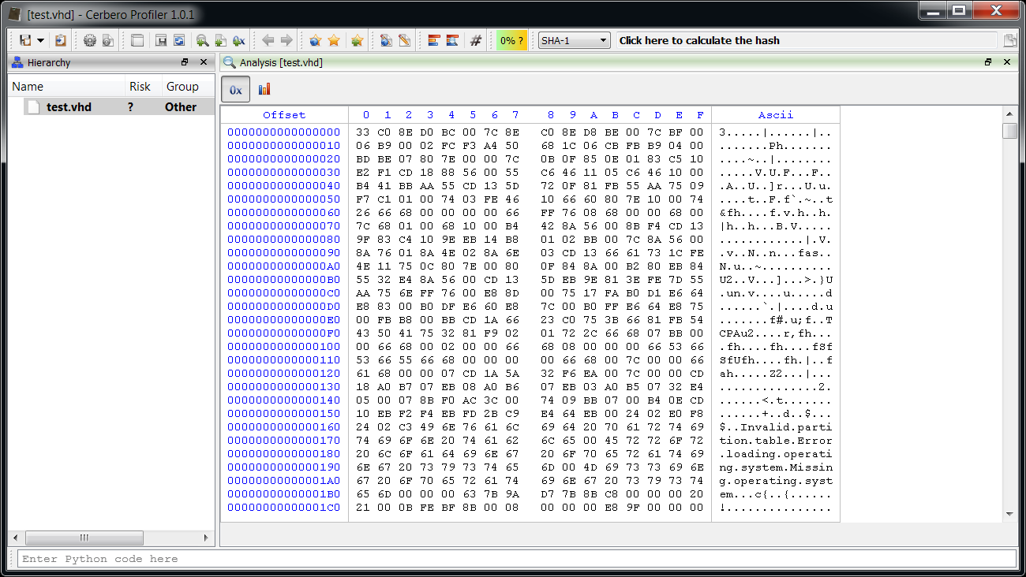Click the Hierarchy scrollbar right arrow
Screen dimensions: 1026x577
[208, 538]
